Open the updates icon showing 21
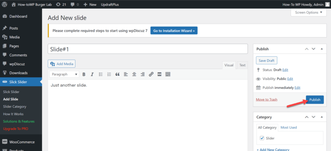This screenshot has width=331, height=151. coord(61,5)
